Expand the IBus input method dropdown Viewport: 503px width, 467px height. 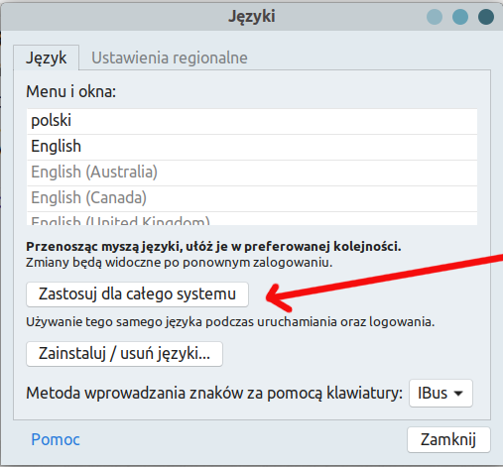click(440, 393)
